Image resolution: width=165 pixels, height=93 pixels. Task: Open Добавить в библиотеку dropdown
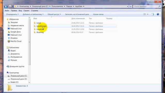point(33,14)
